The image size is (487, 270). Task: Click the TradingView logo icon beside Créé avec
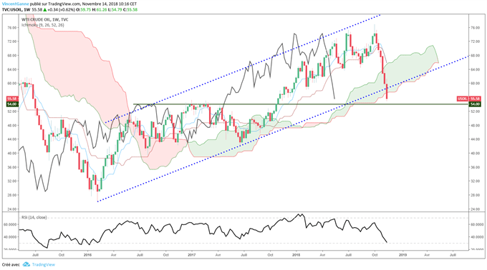click(x=26, y=264)
